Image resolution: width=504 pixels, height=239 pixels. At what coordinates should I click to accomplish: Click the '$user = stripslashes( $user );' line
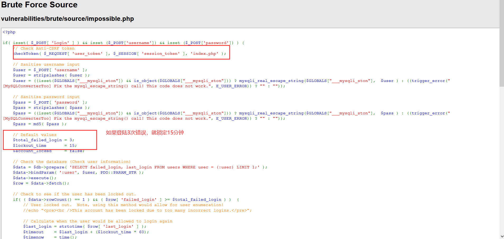[x=51, y=75]
